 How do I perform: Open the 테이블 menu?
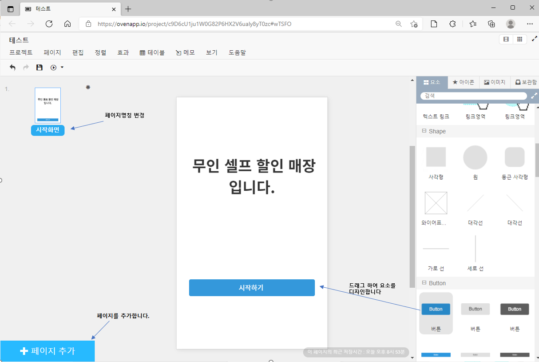click(152, 52)
